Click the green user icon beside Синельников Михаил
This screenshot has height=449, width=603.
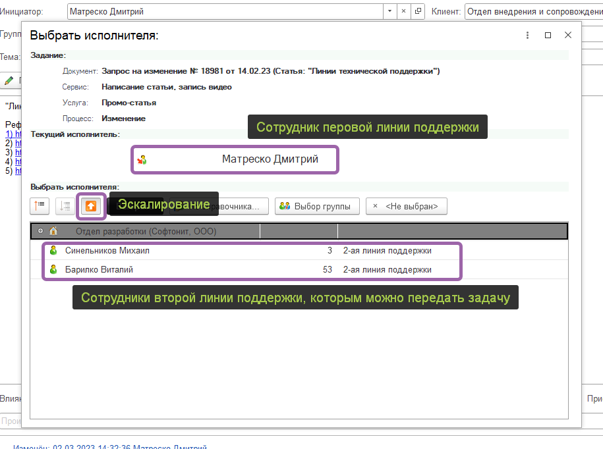53,251
